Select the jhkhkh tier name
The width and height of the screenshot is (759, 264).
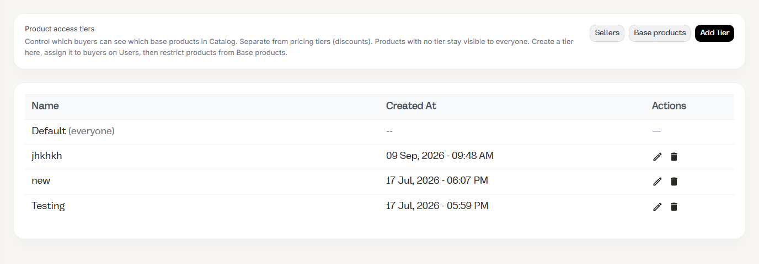[x=47, y=156]
